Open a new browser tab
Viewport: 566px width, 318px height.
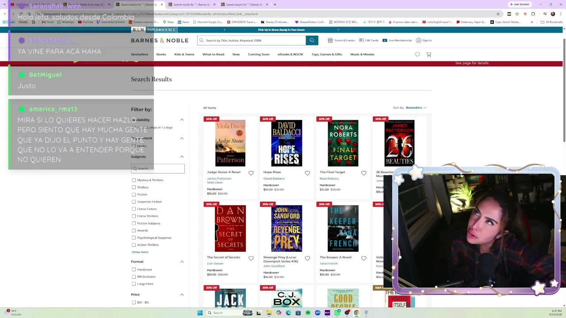click(x=275, y=4)
